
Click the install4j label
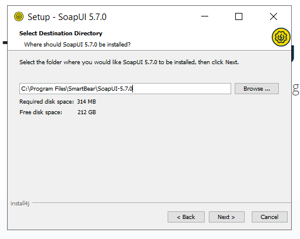click(20, 204)
